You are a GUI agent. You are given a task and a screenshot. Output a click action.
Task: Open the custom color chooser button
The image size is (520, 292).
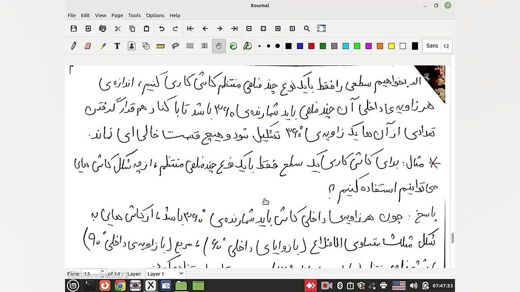[x=415, y=46]
